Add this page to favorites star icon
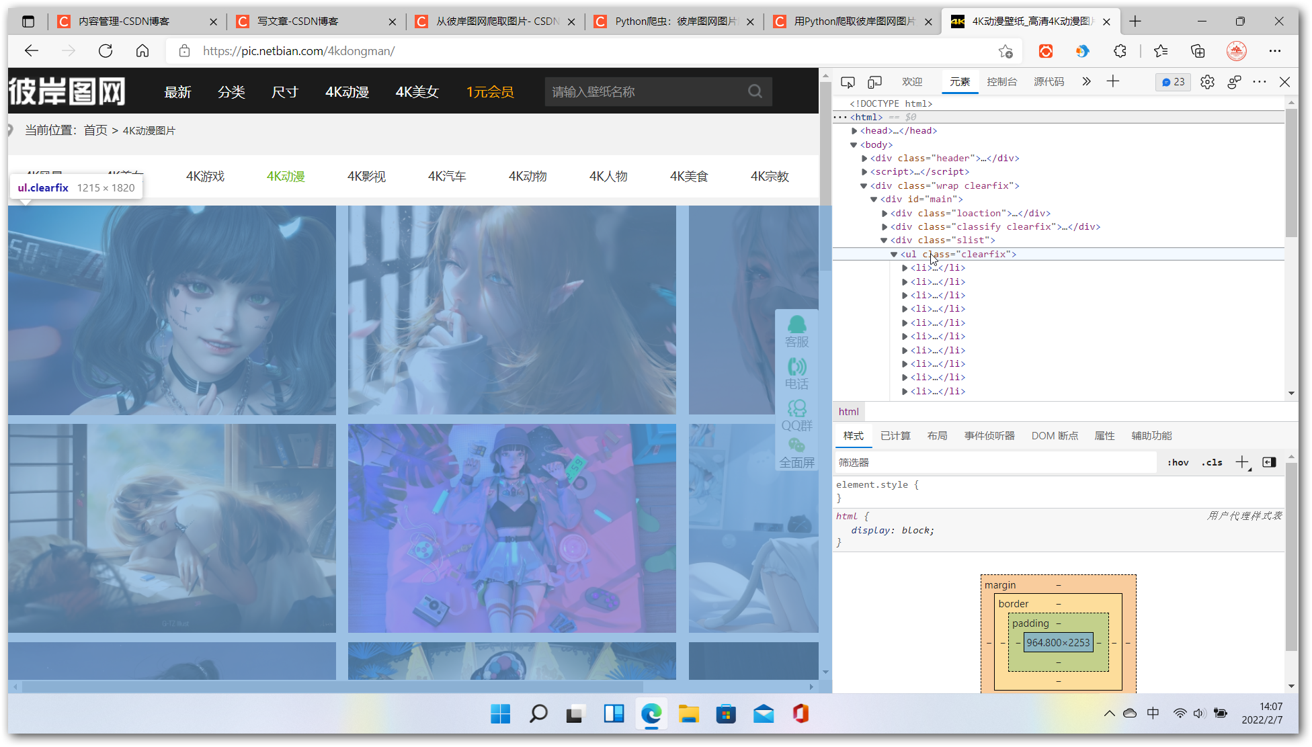 (x=1006, y=51)
